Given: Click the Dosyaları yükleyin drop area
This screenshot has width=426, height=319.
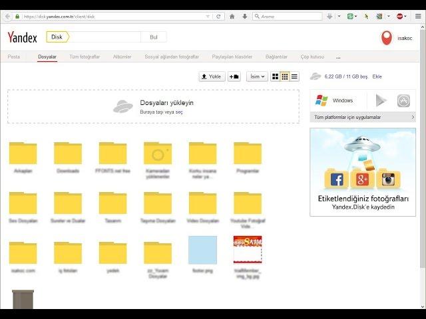Looking at the screenshot, I should pos(154,106).
